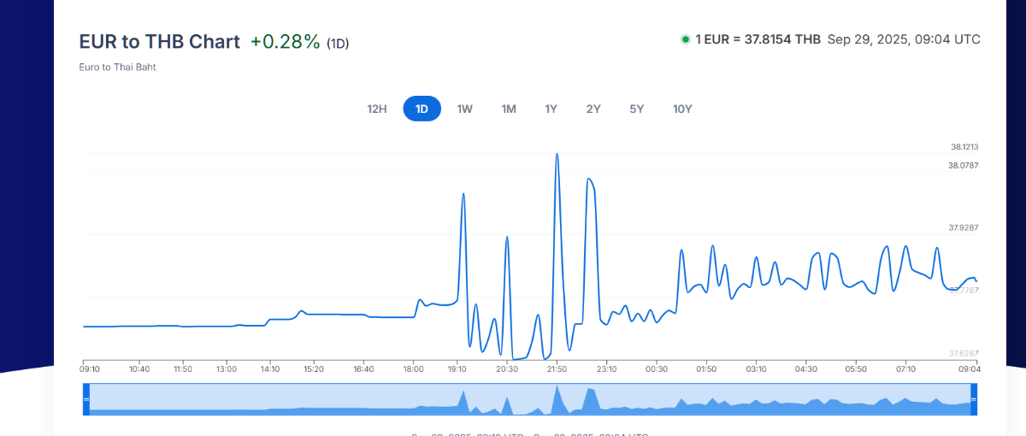Show the 1W chart range
The height and width of the screenshot is (436, 1026).
point(465,109)
